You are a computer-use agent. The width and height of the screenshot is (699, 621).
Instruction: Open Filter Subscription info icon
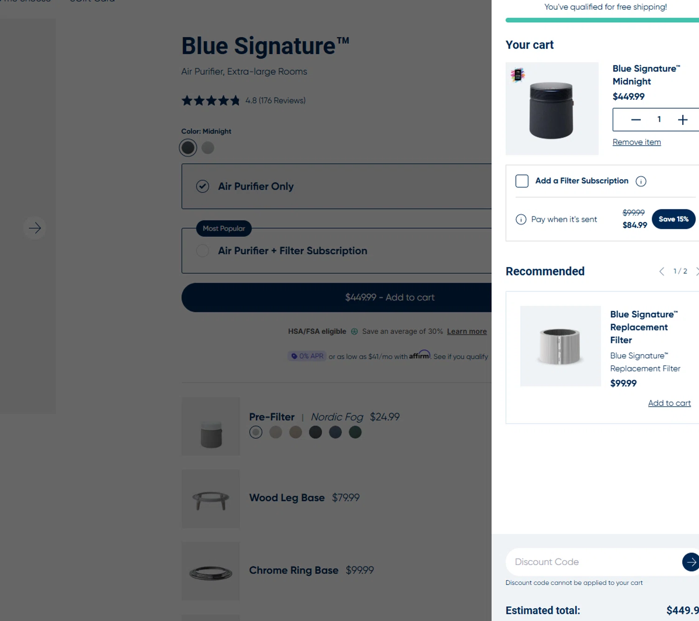[641, 181]
